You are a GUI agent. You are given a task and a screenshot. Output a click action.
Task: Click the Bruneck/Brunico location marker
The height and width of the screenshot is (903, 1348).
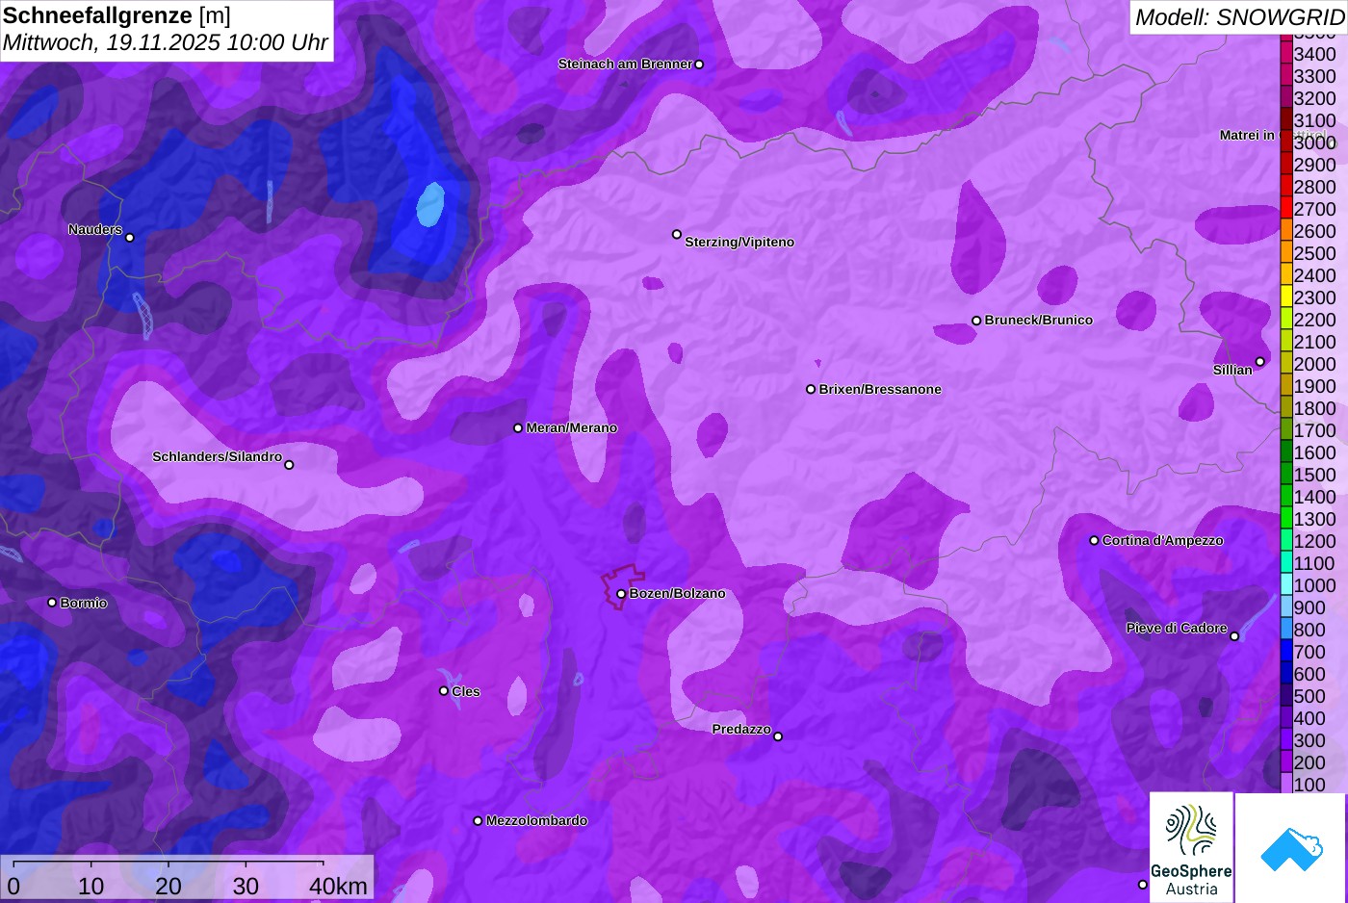(976, 321)
